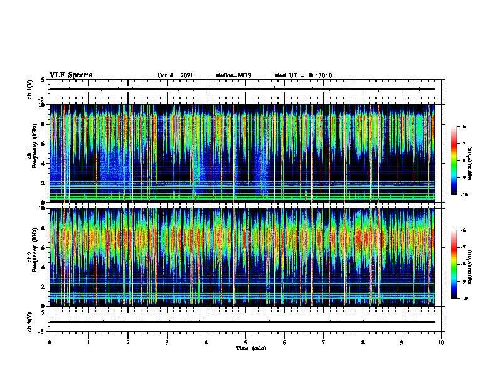Click the "start UT = 0 :30: 0" label
497x384 pixels.
[x=303, y=75]
